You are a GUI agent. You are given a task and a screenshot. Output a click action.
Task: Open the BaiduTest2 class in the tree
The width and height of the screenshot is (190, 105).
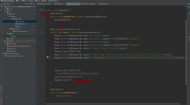[x=20, y=24]
